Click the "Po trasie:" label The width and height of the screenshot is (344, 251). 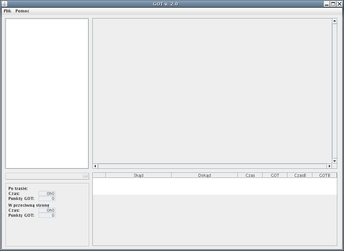pos(18,188)
